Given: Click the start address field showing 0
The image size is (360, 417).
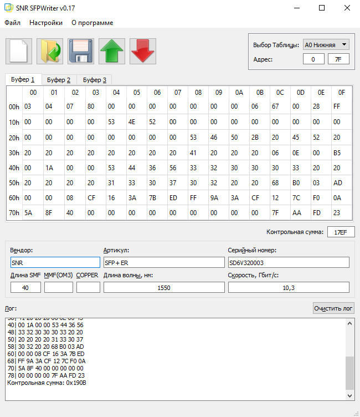Looking at the screenshot, I should point(313,59).
